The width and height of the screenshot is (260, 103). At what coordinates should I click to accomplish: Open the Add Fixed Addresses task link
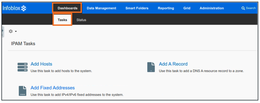click(53, 88)
